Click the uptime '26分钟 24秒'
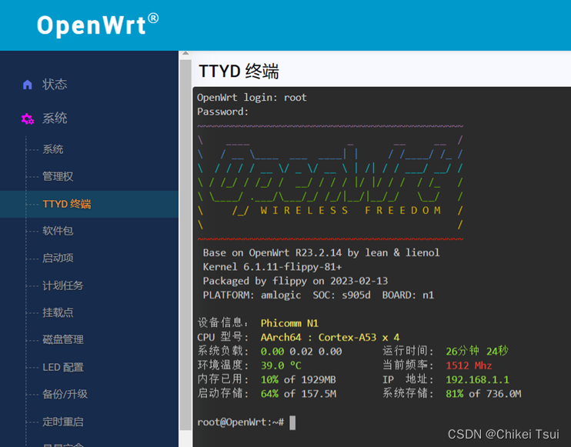This screenshot has width=571, height=447. (x=477, y=352)
